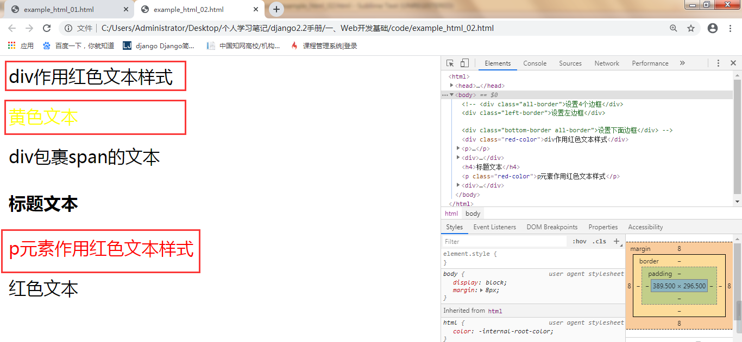This screenshot has height=342, width=742.
Task: Open the 应用 apps shortcut
Action: coord(21,46)
